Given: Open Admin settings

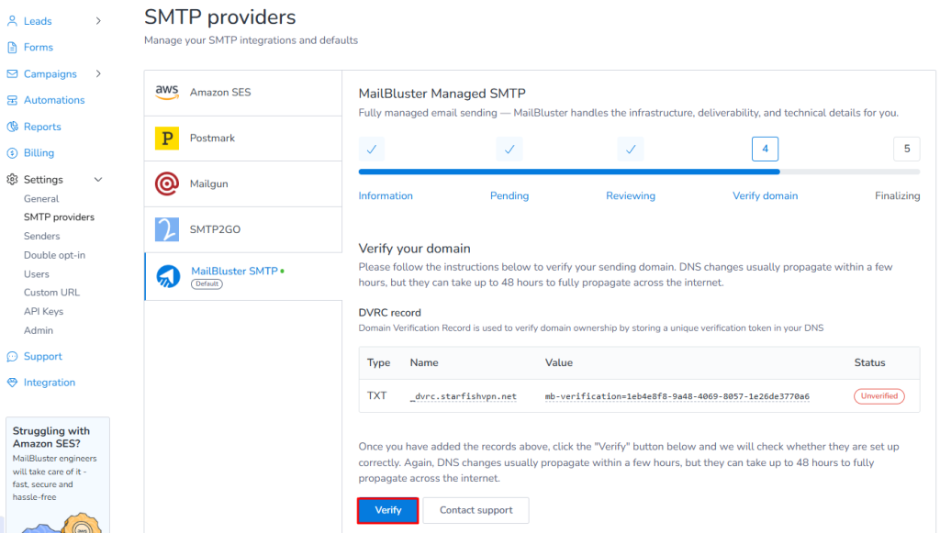Looking at the screenshot, I should [39, 330].
